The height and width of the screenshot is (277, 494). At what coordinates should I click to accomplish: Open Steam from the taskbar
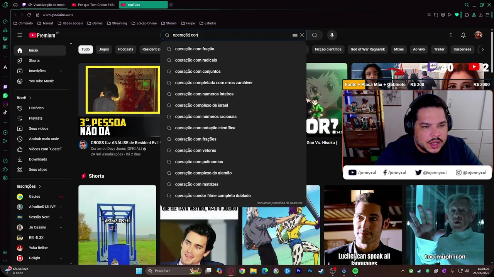pos(321,271)
